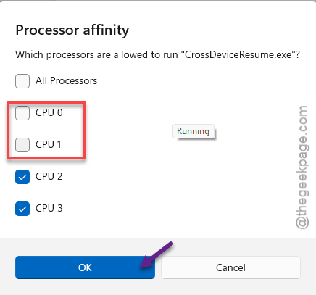This screenshot has width=316, height=295.
Task: Tick the CPU 1 checkbox
Action: pyautogui.click(x=22, y=145)
